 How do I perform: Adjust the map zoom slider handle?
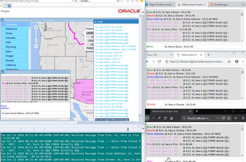(x=36, y=40)
